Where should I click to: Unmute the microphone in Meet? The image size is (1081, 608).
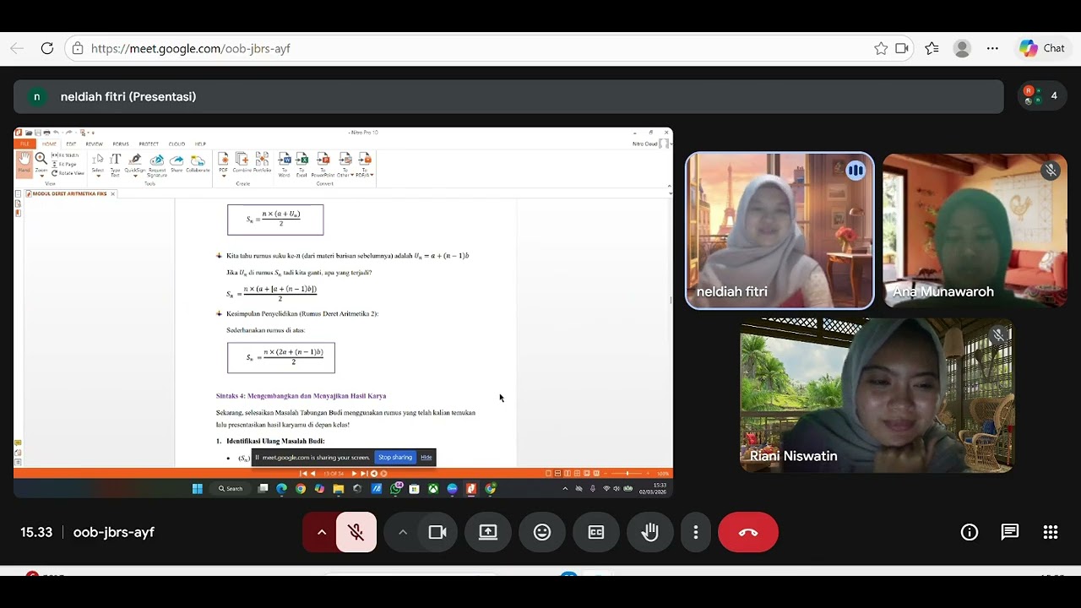tap(356, 532)
